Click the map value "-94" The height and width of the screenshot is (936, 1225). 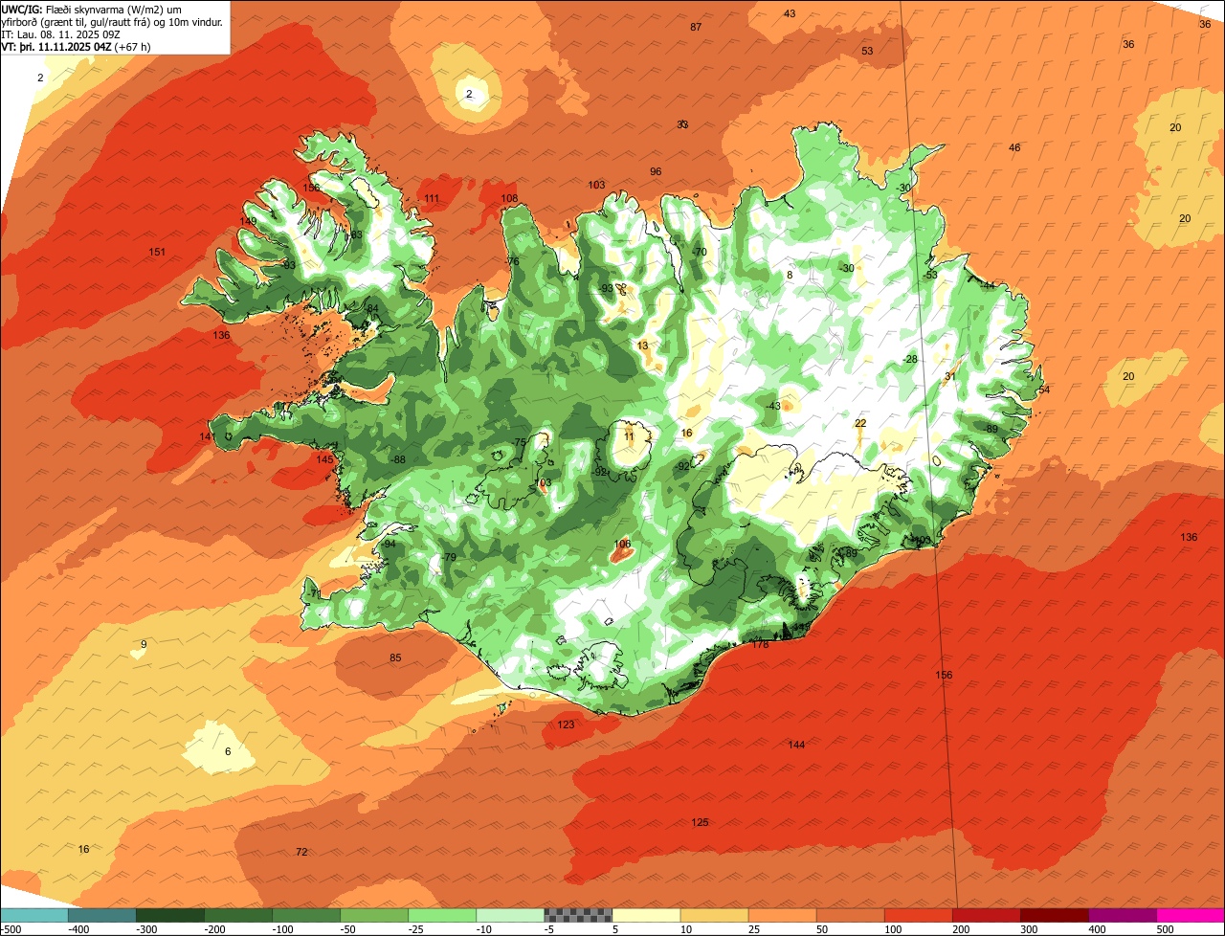(389, 544)
